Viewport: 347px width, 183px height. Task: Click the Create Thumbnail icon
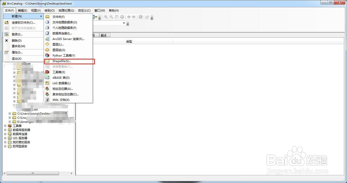(147, 17)
